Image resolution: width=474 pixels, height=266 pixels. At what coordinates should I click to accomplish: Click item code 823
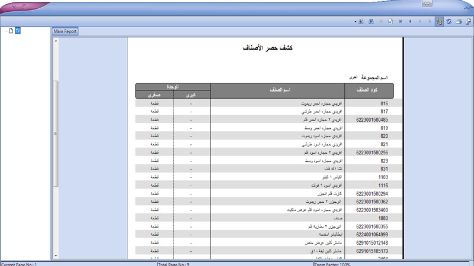coord(384,161)
